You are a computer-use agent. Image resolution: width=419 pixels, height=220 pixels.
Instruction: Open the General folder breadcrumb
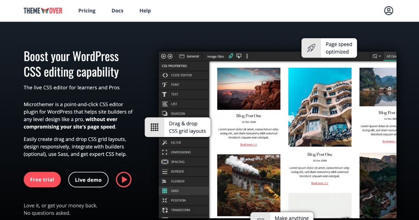[189, 56]
